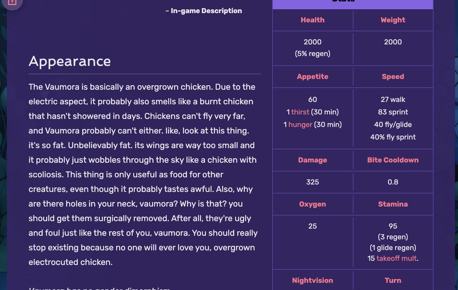Open the Oxygen stat link
This screenshot has width=458, height=290.
(313, 204)
